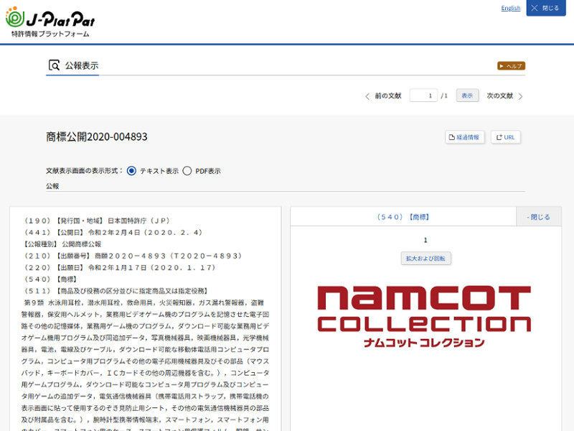The height and width of the screenshot is (431, 574).
Task: Click the (210)【出願番号】 line
Action: (133, 256)
